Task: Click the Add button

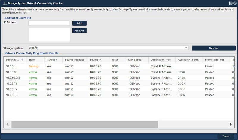Action: pos(79,23)
